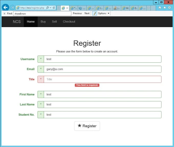Click the search magnifier icon in address bar
Image resolution: width=174 pixels, height=147 pixels.
coord(47,8)
